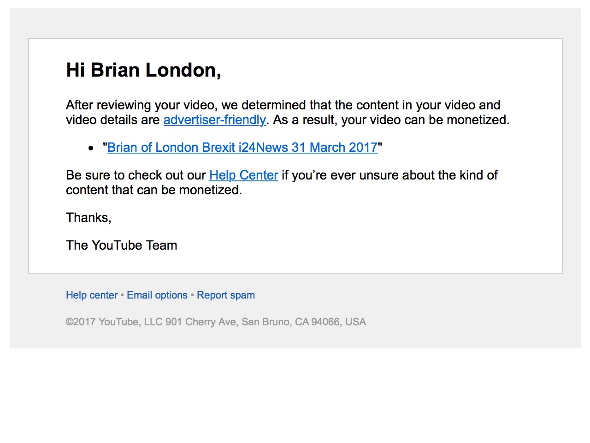
Task: Click the Thanks, closing line
Action: [x=88, y=218]
